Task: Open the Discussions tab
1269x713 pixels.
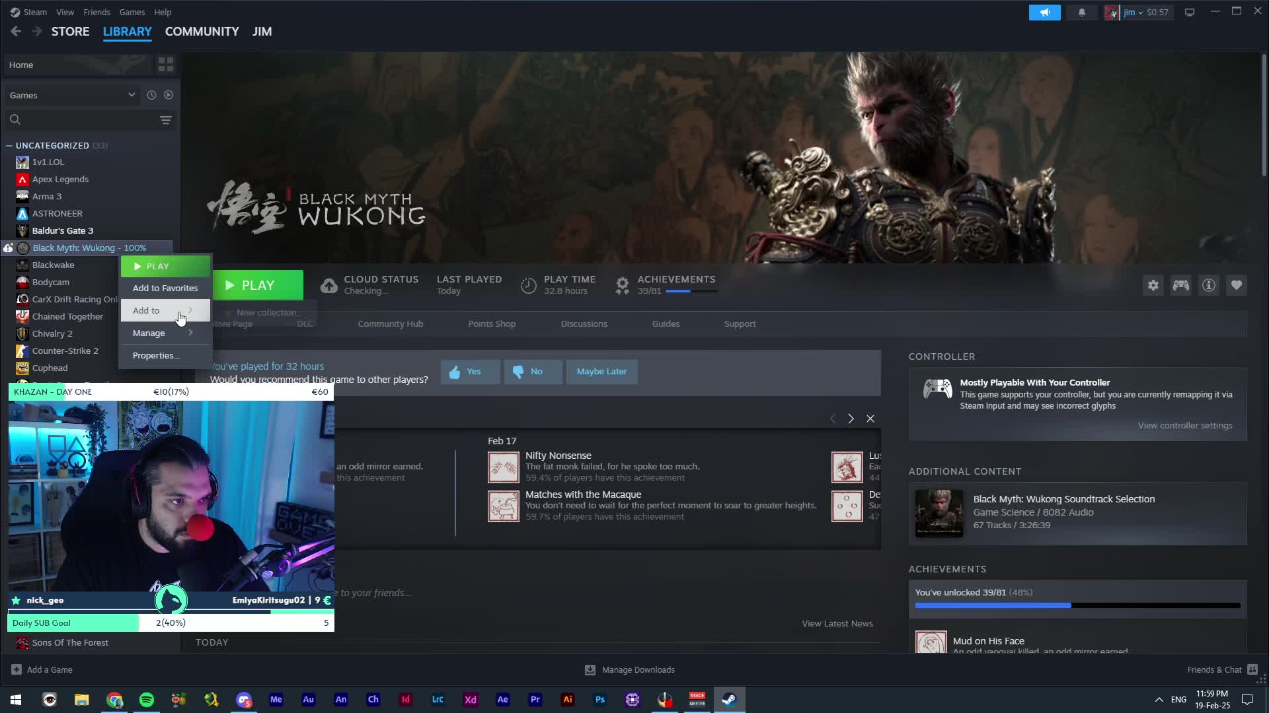Action: [584, 323]
